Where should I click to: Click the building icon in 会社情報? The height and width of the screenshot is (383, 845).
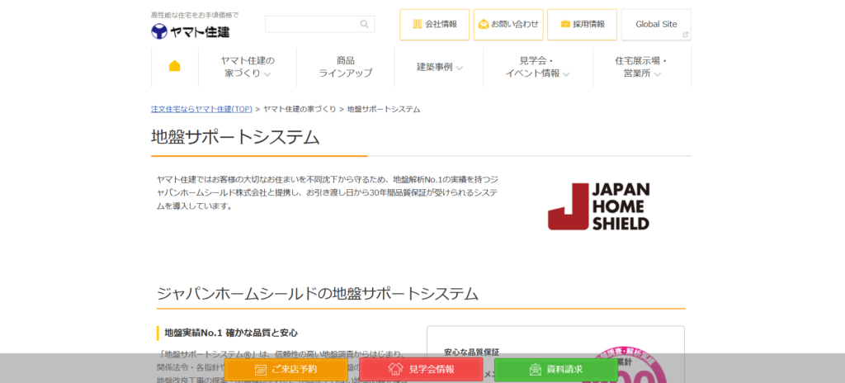tap(418, 24)
